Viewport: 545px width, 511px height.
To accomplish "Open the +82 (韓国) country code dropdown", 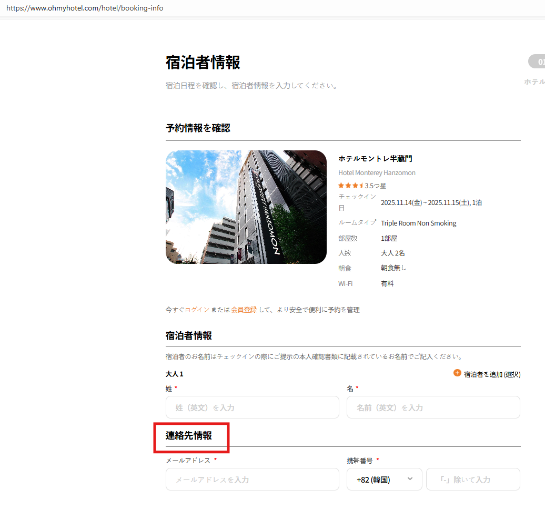I will (385, 479).
